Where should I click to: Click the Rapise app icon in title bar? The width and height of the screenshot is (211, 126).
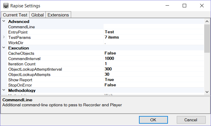coord(6,6)
